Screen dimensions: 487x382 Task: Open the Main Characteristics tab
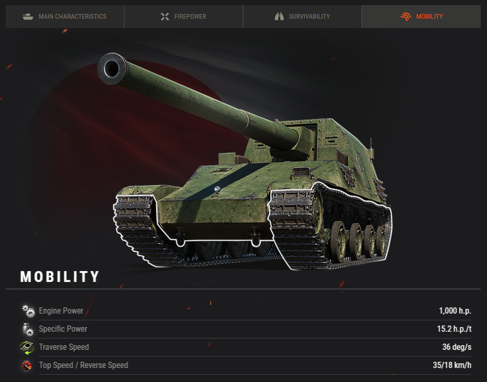65,17
